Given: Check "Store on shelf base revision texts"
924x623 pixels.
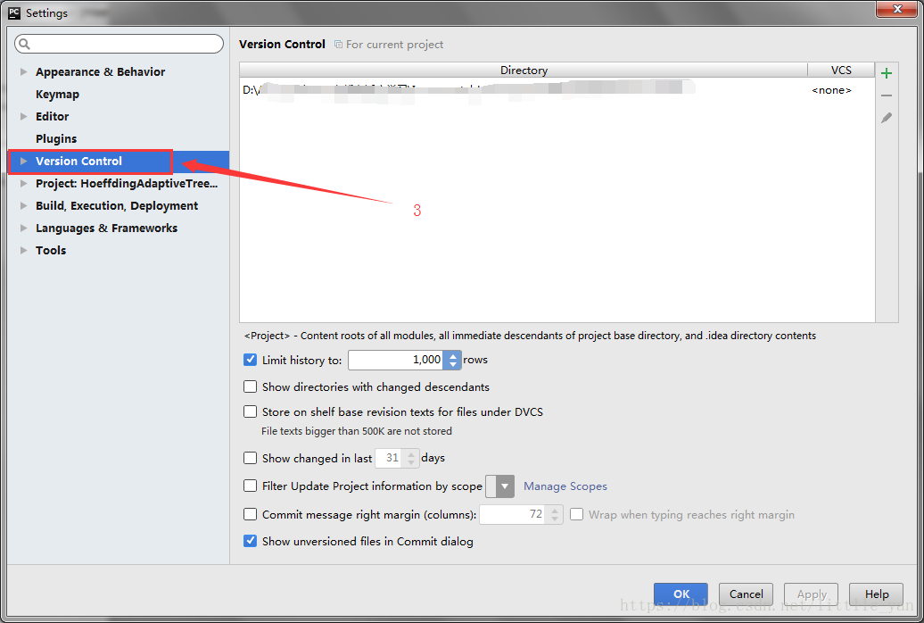Looking at the screenshot, I should point(250,411).
